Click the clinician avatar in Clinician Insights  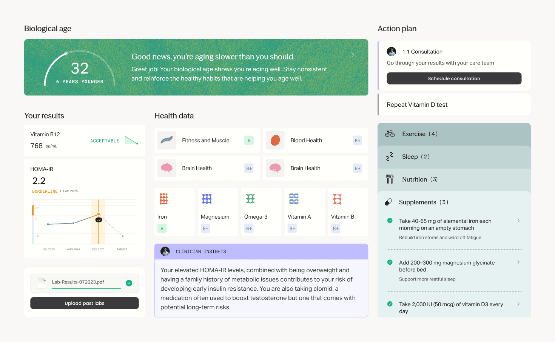point(165,252)
